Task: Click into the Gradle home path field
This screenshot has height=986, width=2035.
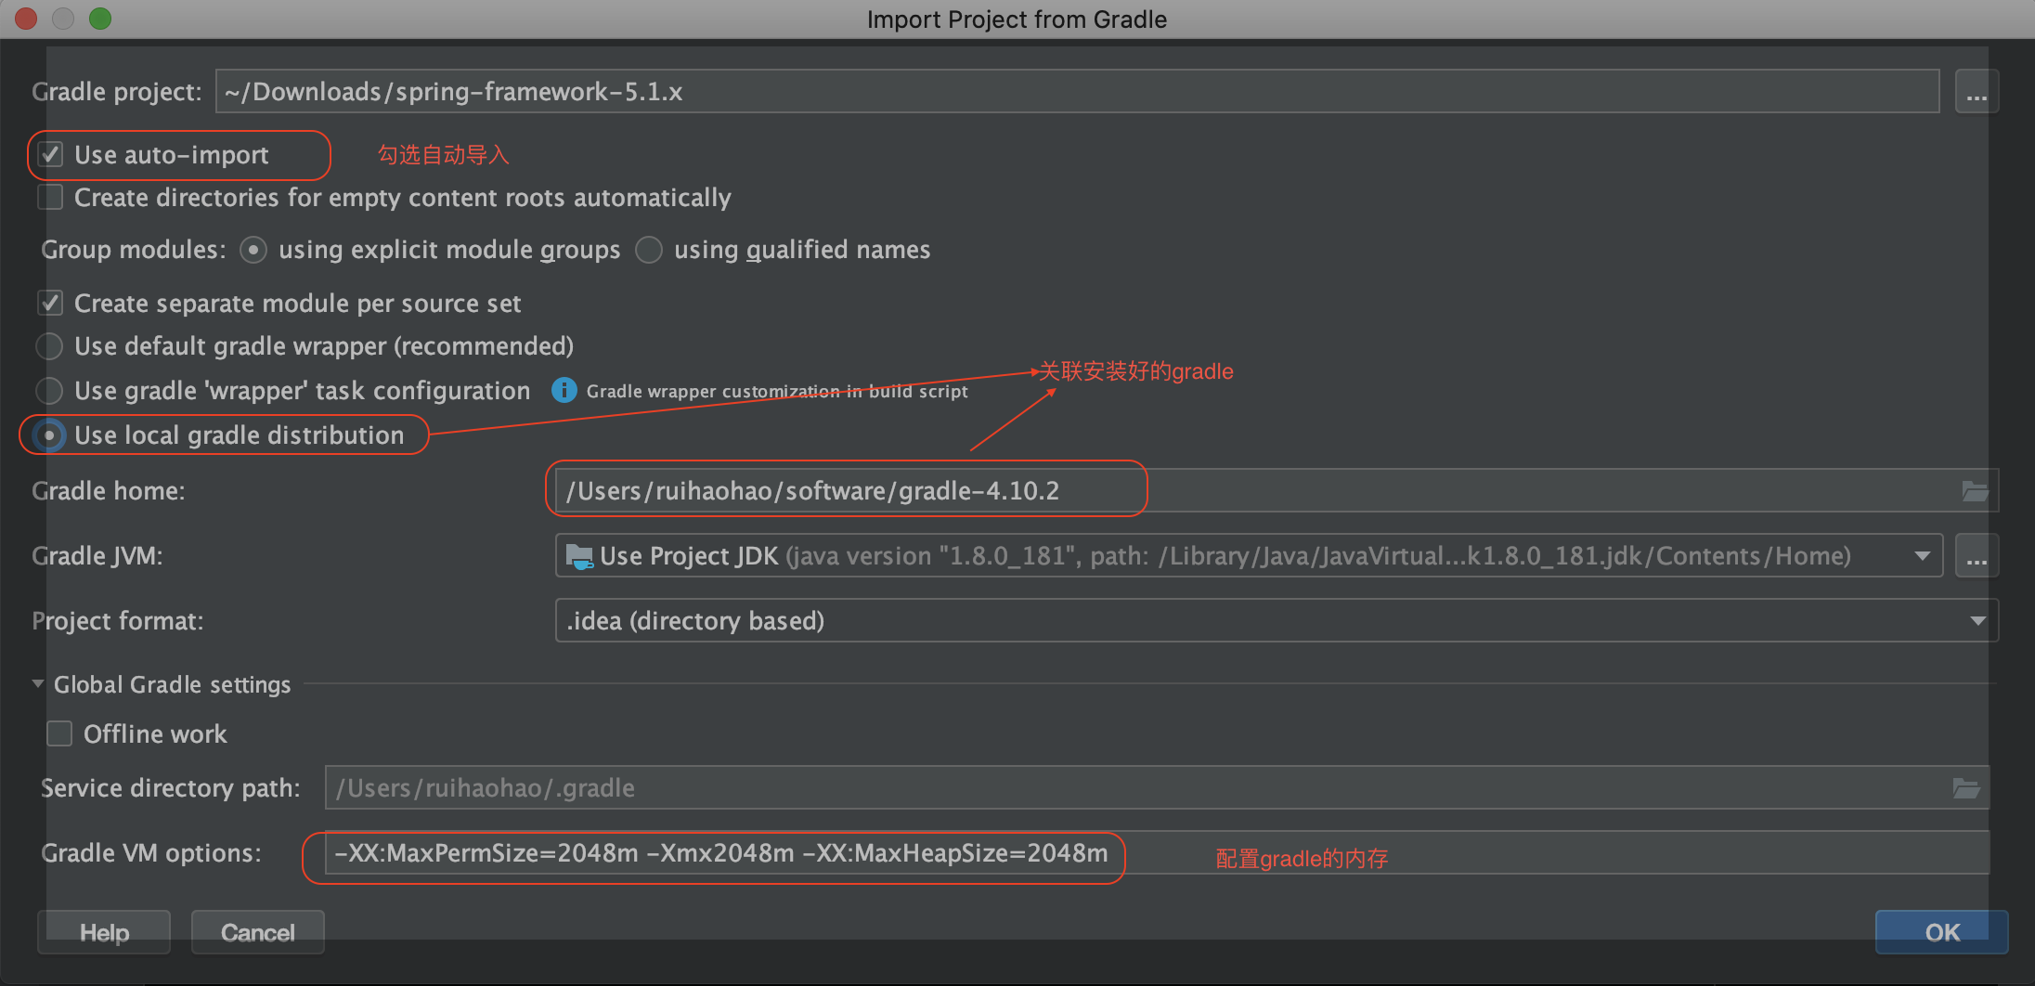Action: click(1277, 490)
